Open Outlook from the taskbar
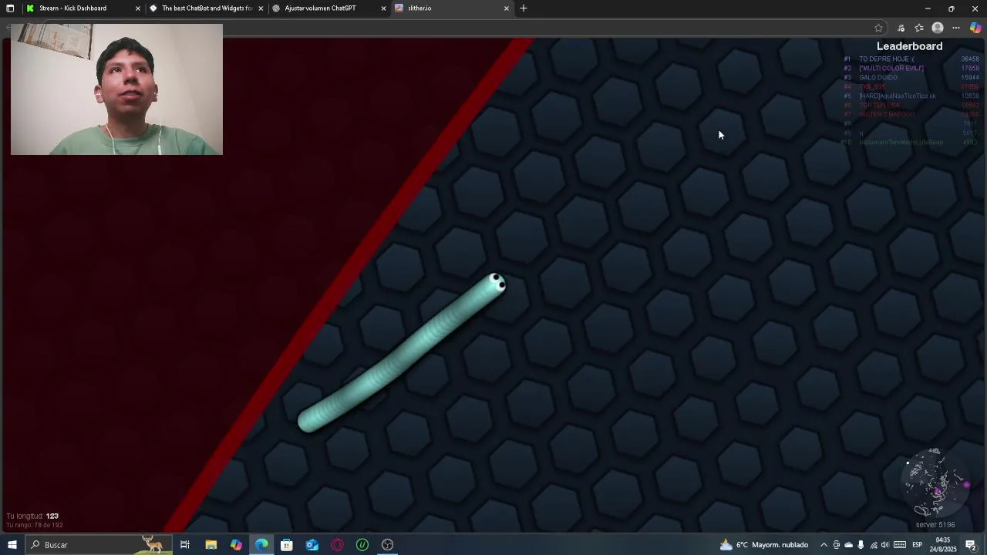This screenshot has height=555, width=987. (x=312, y=545)
